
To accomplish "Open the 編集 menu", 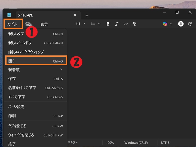I will (x=29, y=24).
